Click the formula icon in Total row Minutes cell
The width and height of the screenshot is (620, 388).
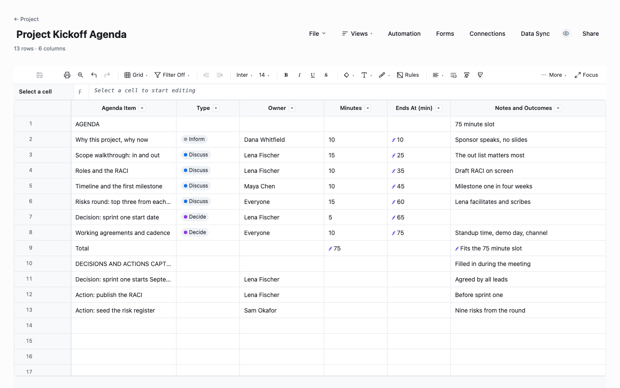pos(330,249)
